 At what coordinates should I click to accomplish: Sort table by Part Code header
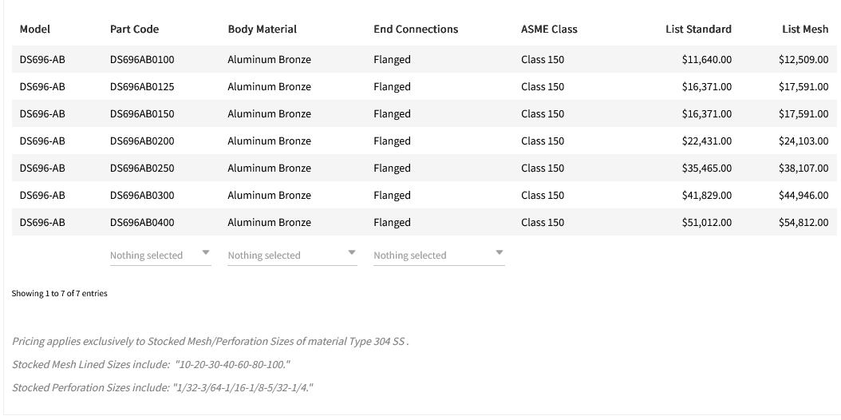(134, 30)
